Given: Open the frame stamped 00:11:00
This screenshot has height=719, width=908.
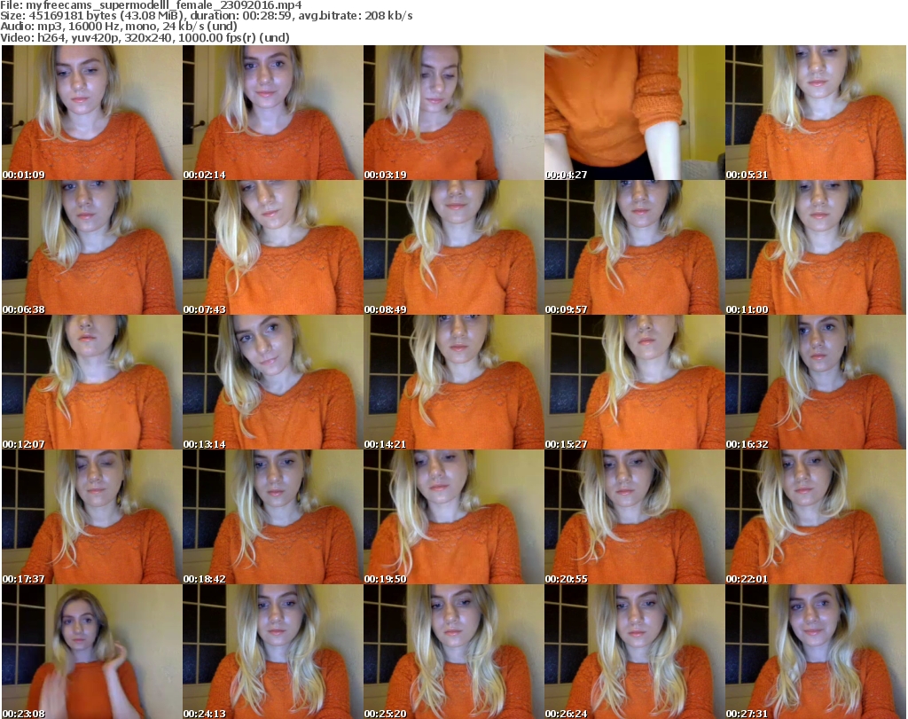Looking at the screenshot, I should point(816,247).
